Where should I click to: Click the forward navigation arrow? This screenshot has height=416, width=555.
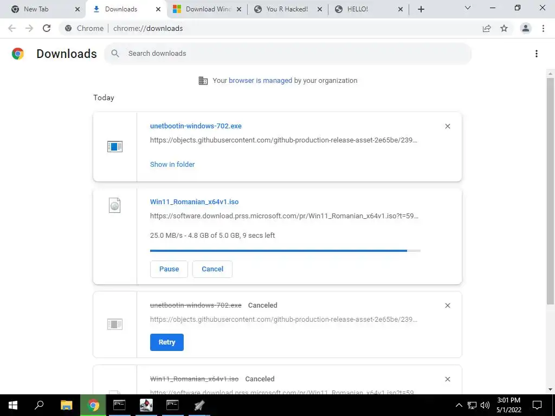point(29,28)
